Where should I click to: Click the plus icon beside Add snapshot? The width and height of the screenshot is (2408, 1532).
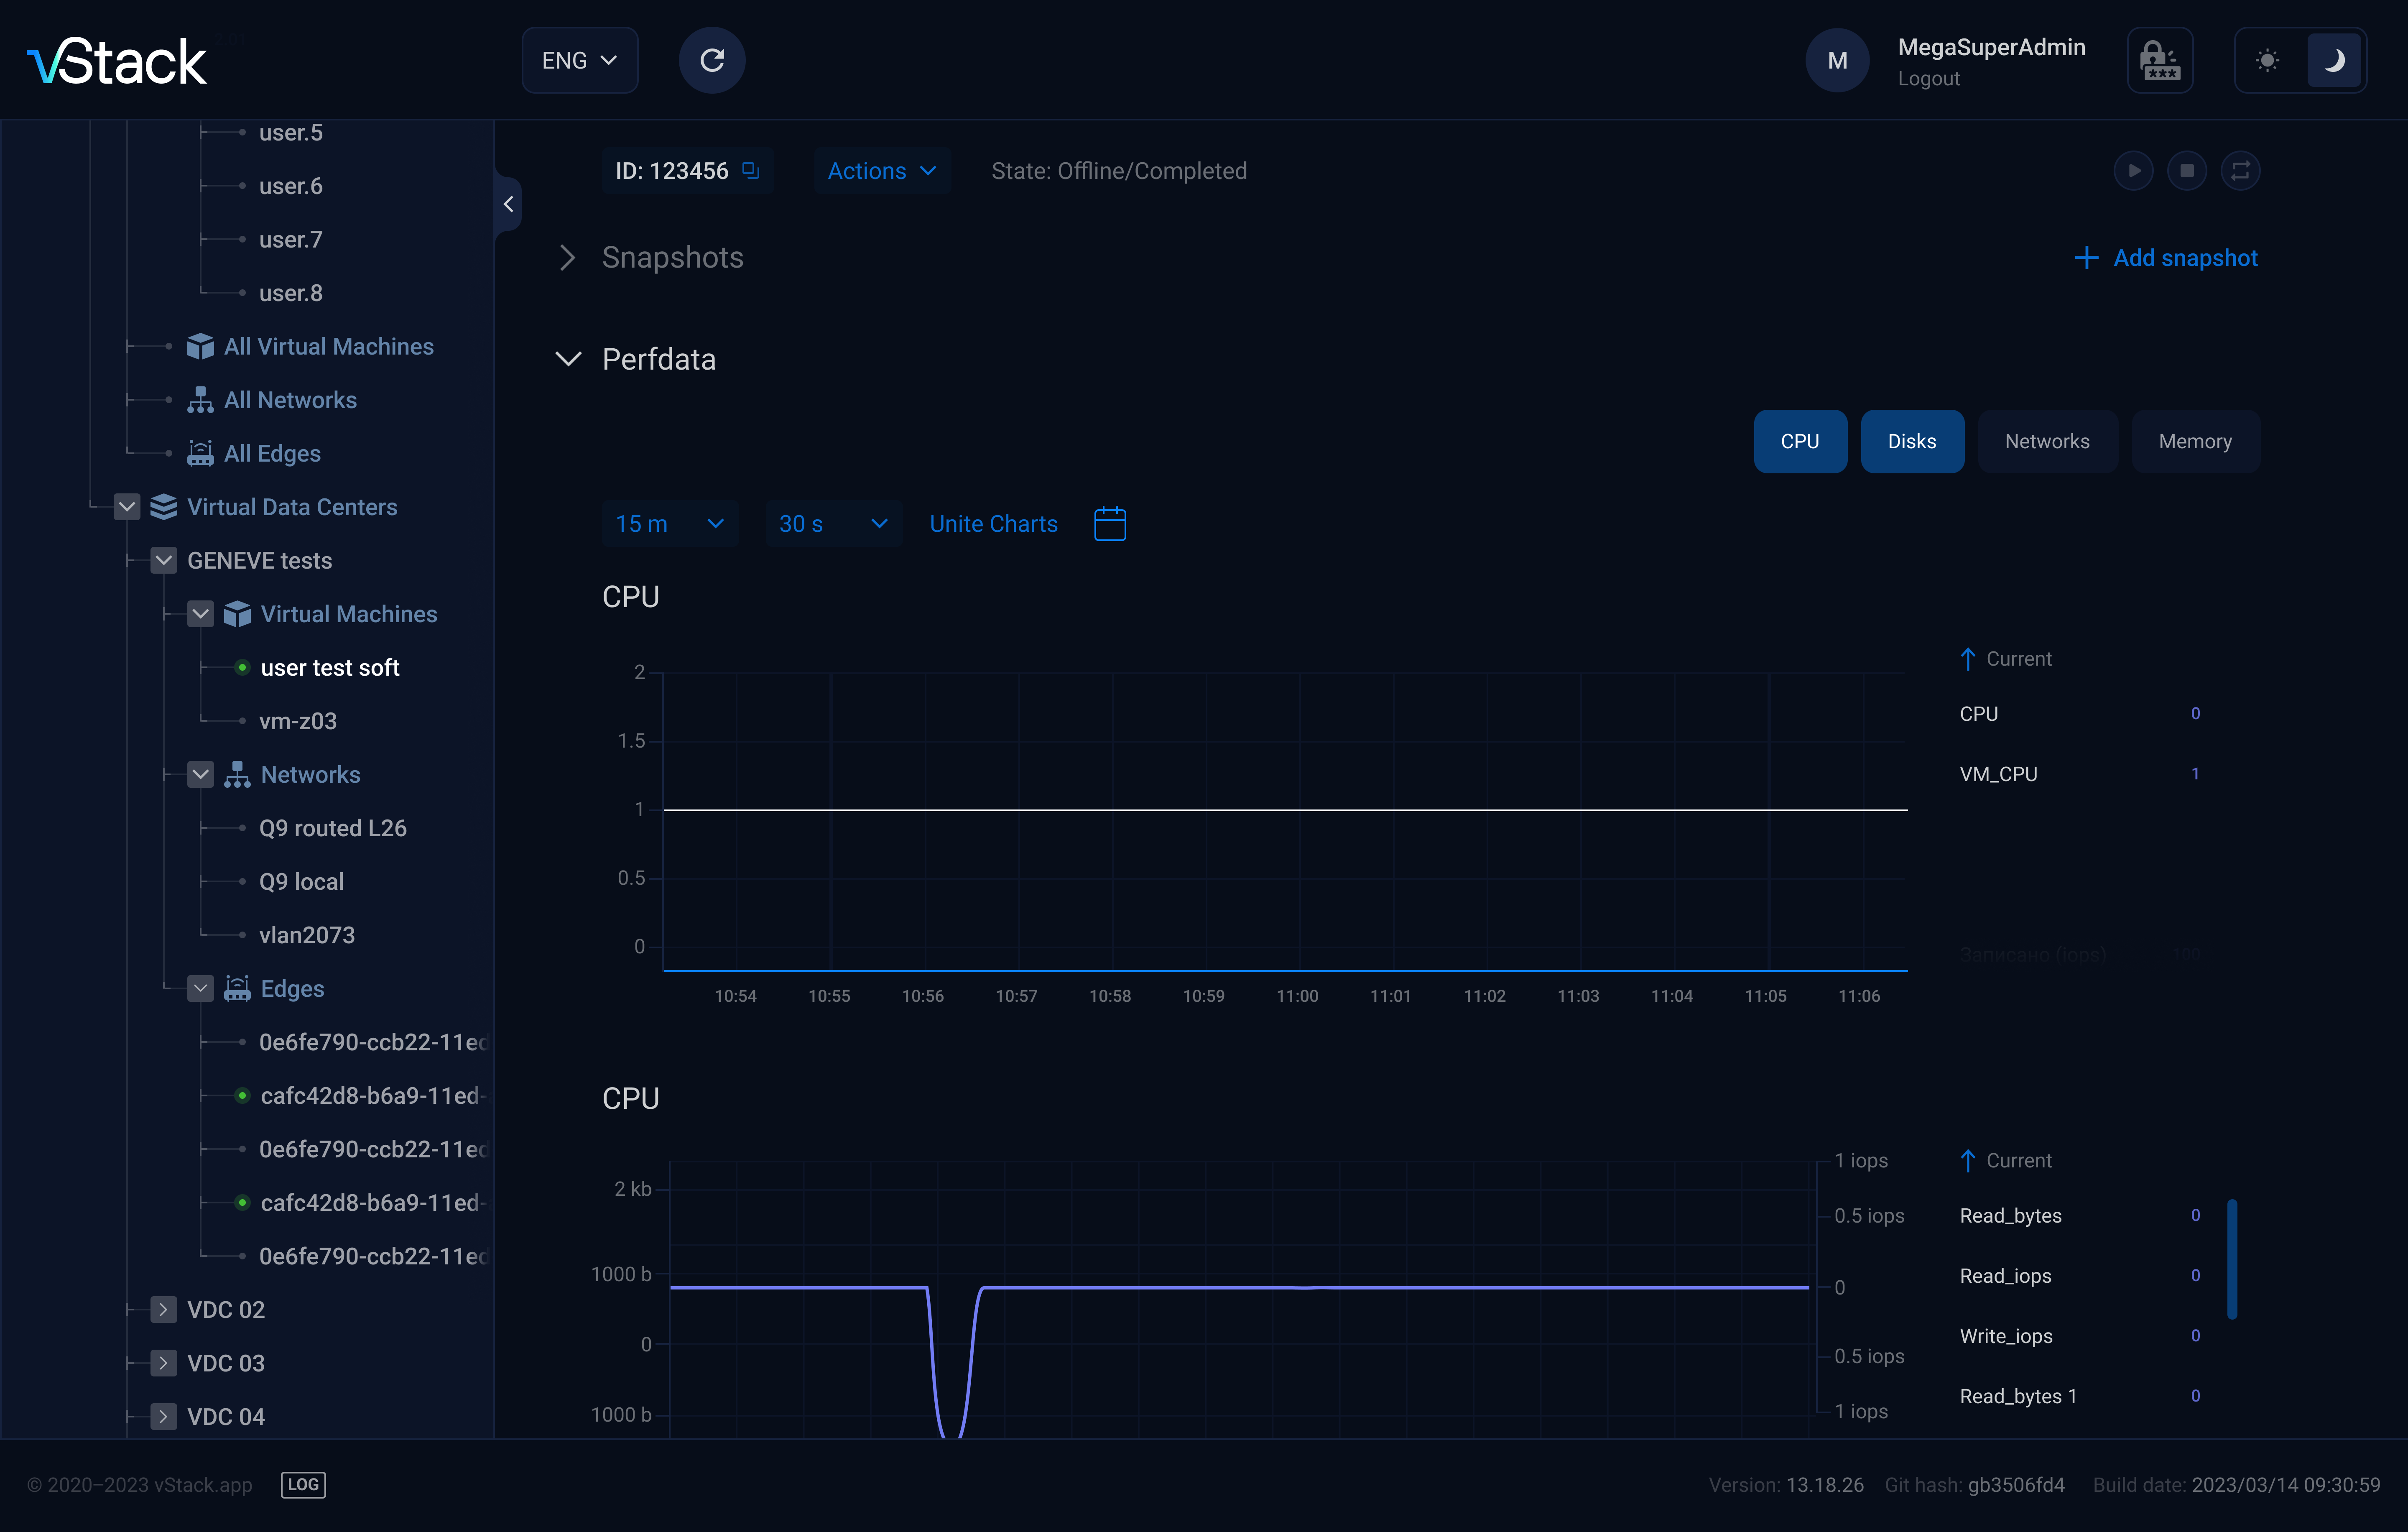point(2086,258)
